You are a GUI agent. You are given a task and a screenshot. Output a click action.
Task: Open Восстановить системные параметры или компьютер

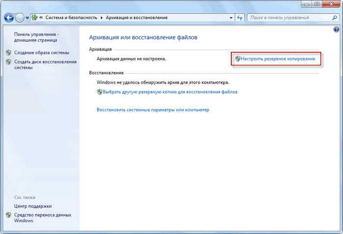(153, 110)
